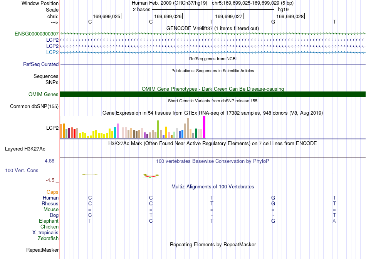Click the tall magenta GTEx expression bar
This screenshot has width=366, height=259.
204,127
